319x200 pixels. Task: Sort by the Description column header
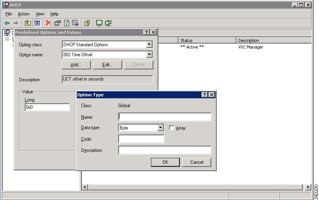tap(274, 40)
